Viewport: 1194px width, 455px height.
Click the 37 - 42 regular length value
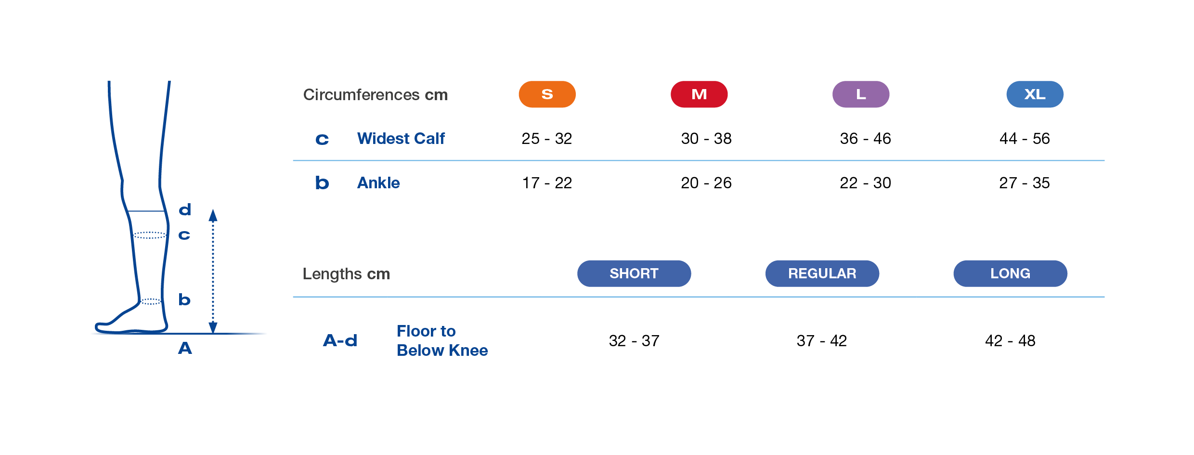click(x=822, y=341)
